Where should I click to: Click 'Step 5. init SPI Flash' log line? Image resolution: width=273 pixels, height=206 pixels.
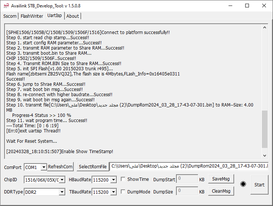click(x=60, y=69)
